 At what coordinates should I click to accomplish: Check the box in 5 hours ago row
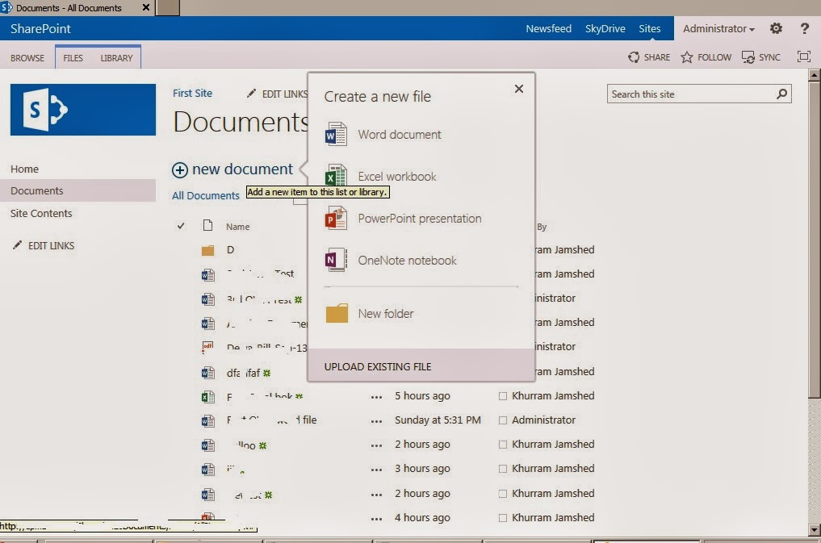tap(503, 396)
